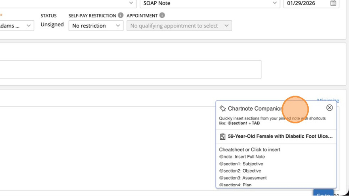Screen dimensions: 349x196
Task: Click the Minimize link
Action: click(328, 100)
